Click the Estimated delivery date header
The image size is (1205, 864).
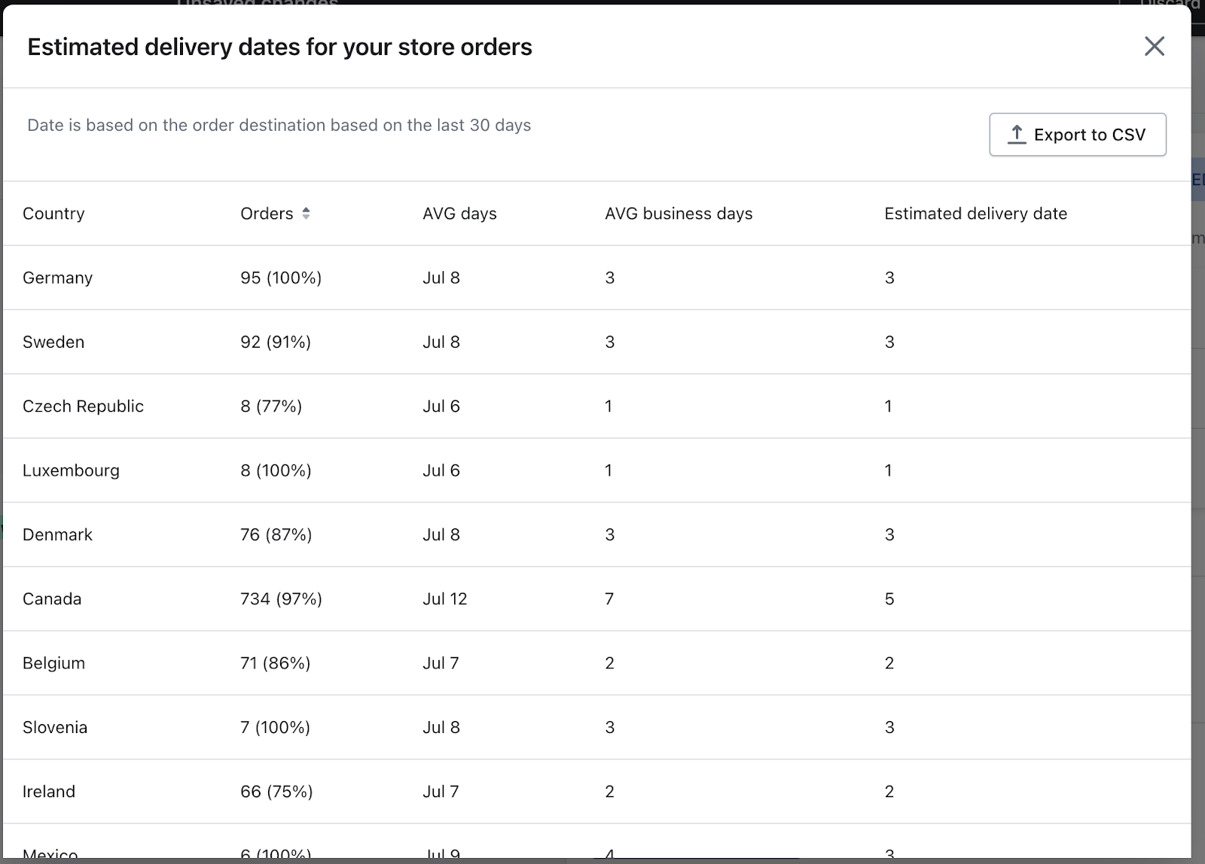click(x=975, y=214)
